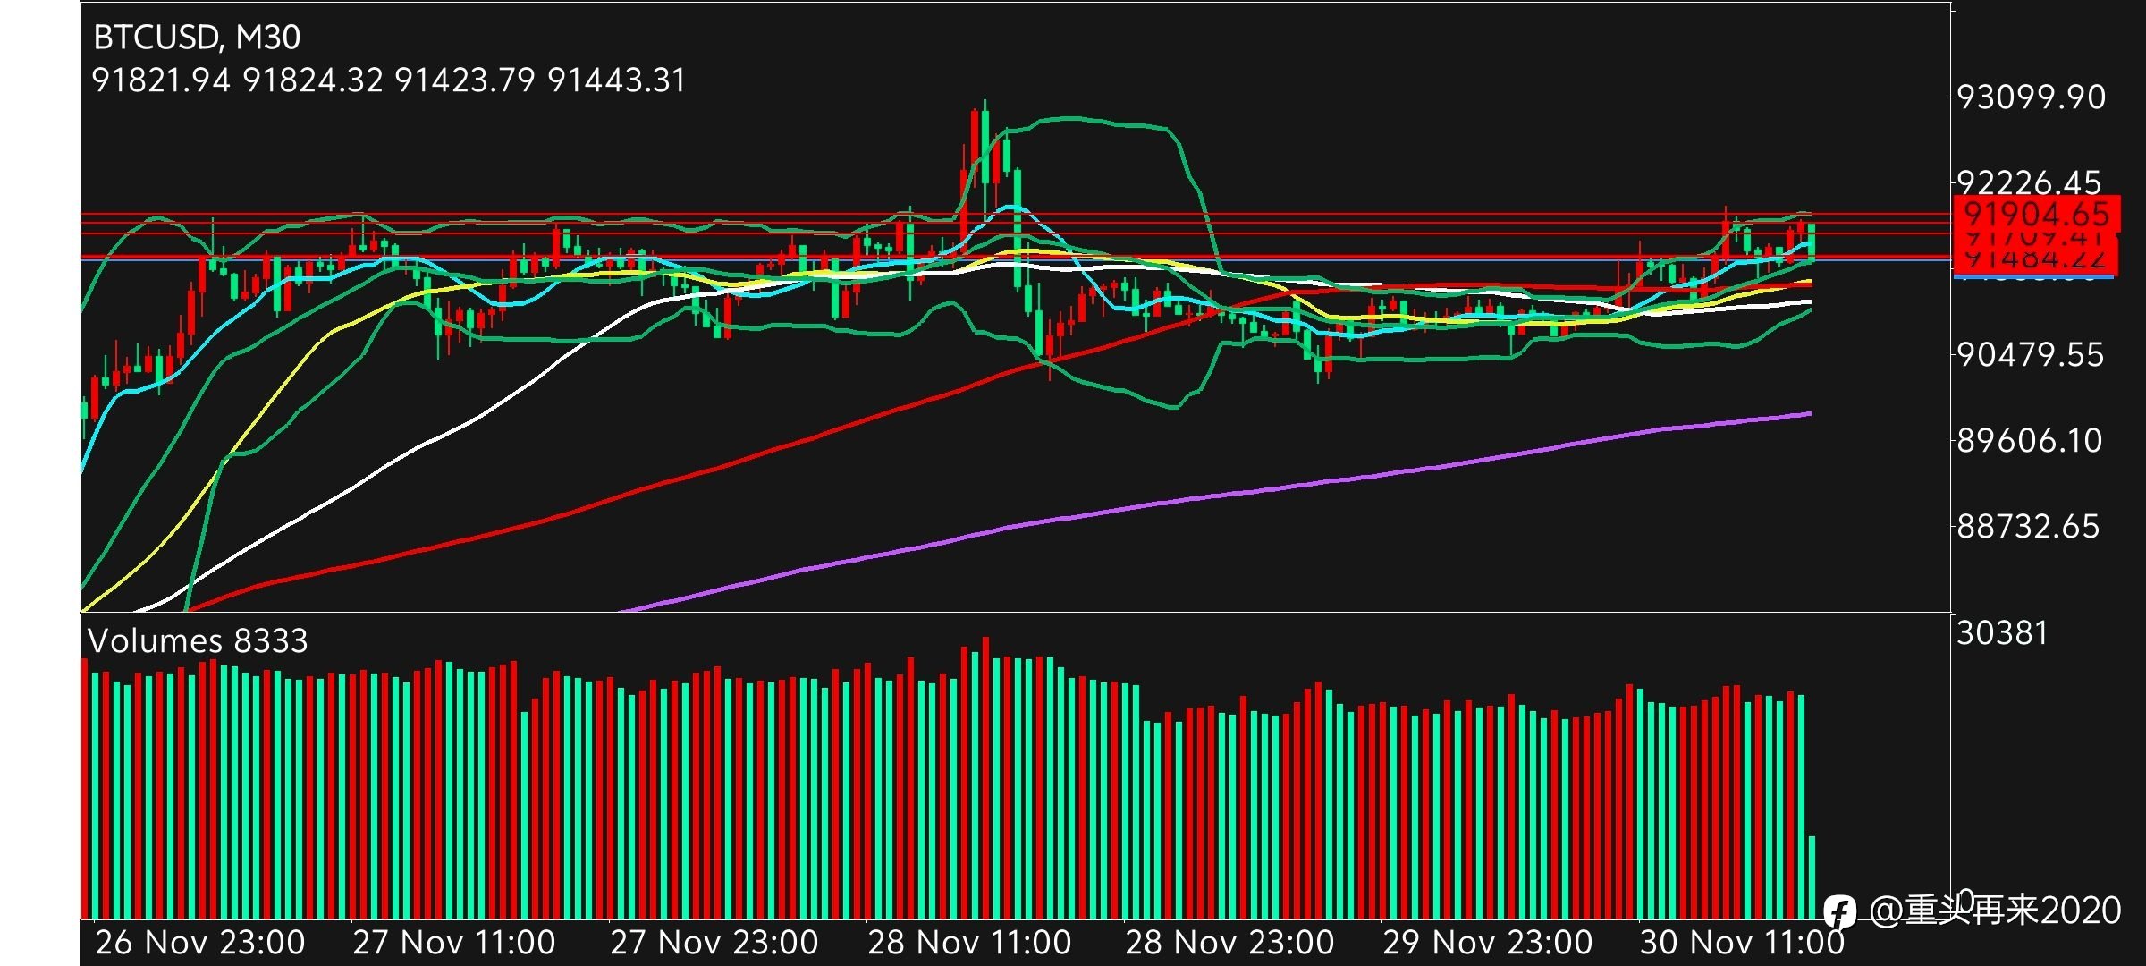Click the red 91484.22 price level tag
Image resolution: width=2146 pixels, height=966 pixels.
coord(2037,259)
